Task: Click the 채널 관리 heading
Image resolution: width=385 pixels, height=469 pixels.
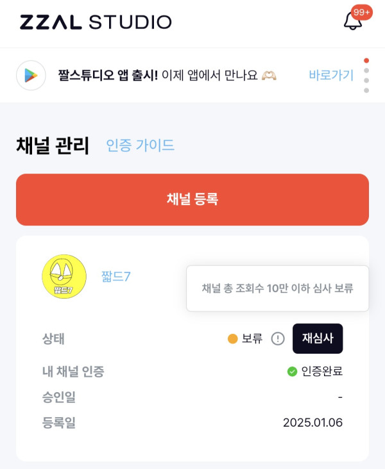Action: 53,145
